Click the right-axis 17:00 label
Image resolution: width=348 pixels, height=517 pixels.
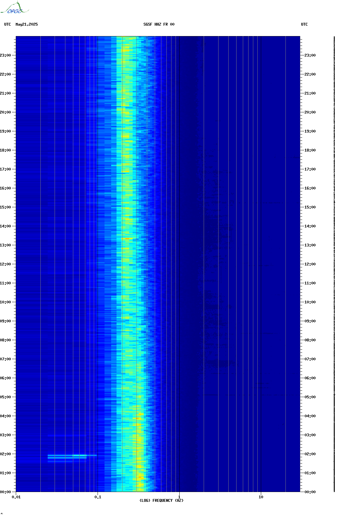click(310, 169)
